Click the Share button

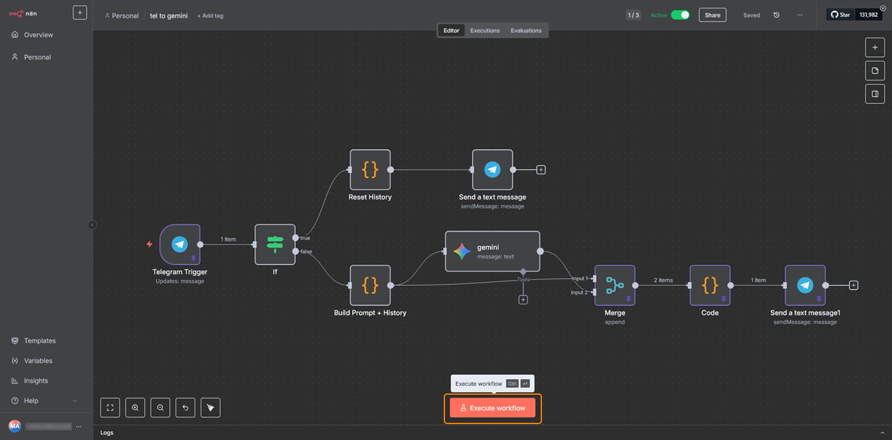[x=712, y=15]
